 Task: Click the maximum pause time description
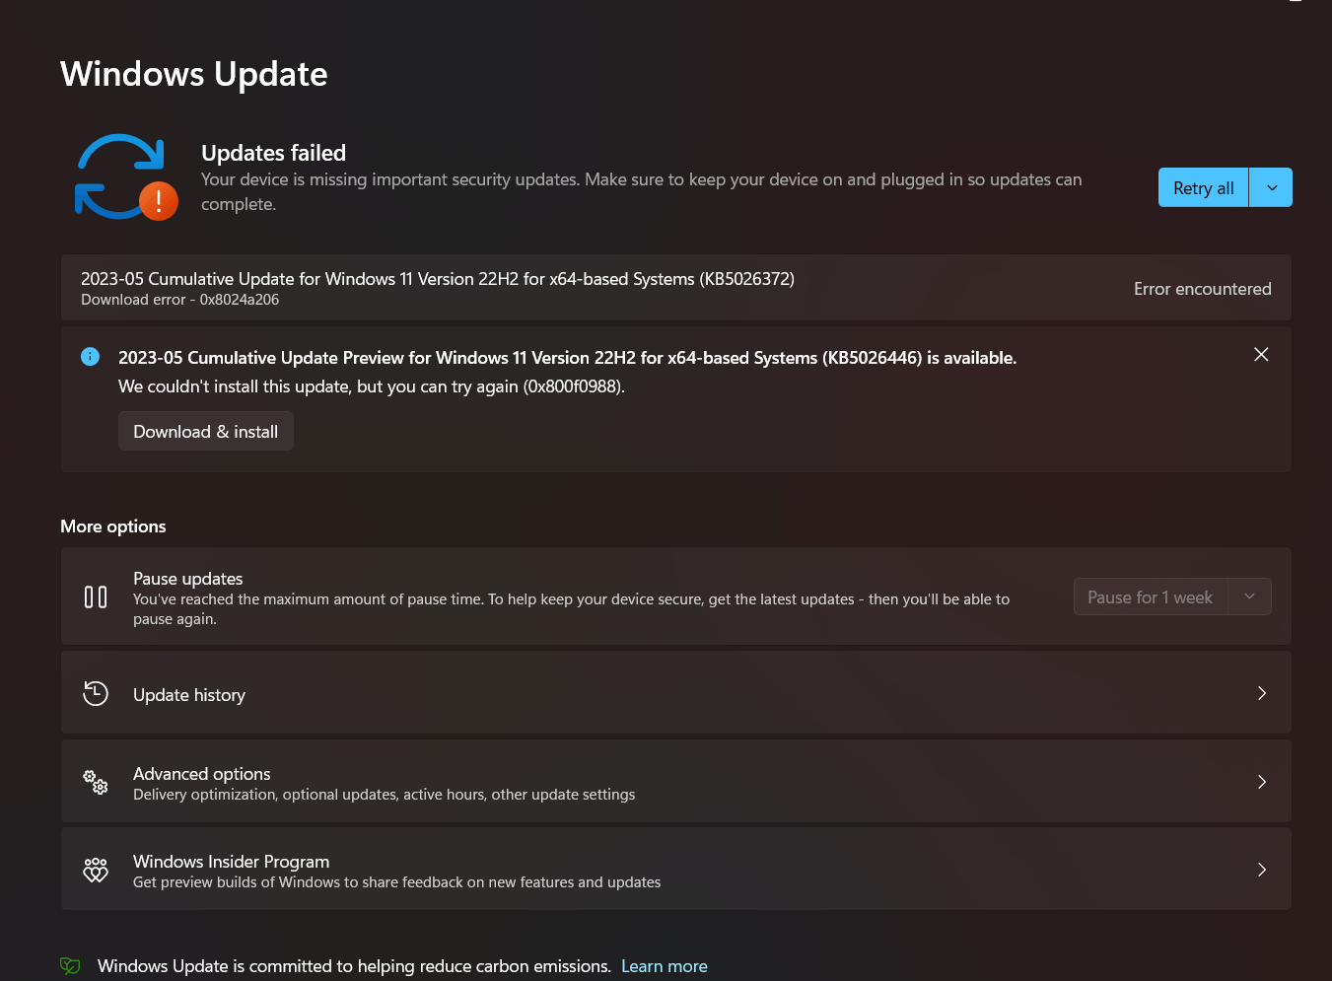pyautogui.click(x=572, y=609)
